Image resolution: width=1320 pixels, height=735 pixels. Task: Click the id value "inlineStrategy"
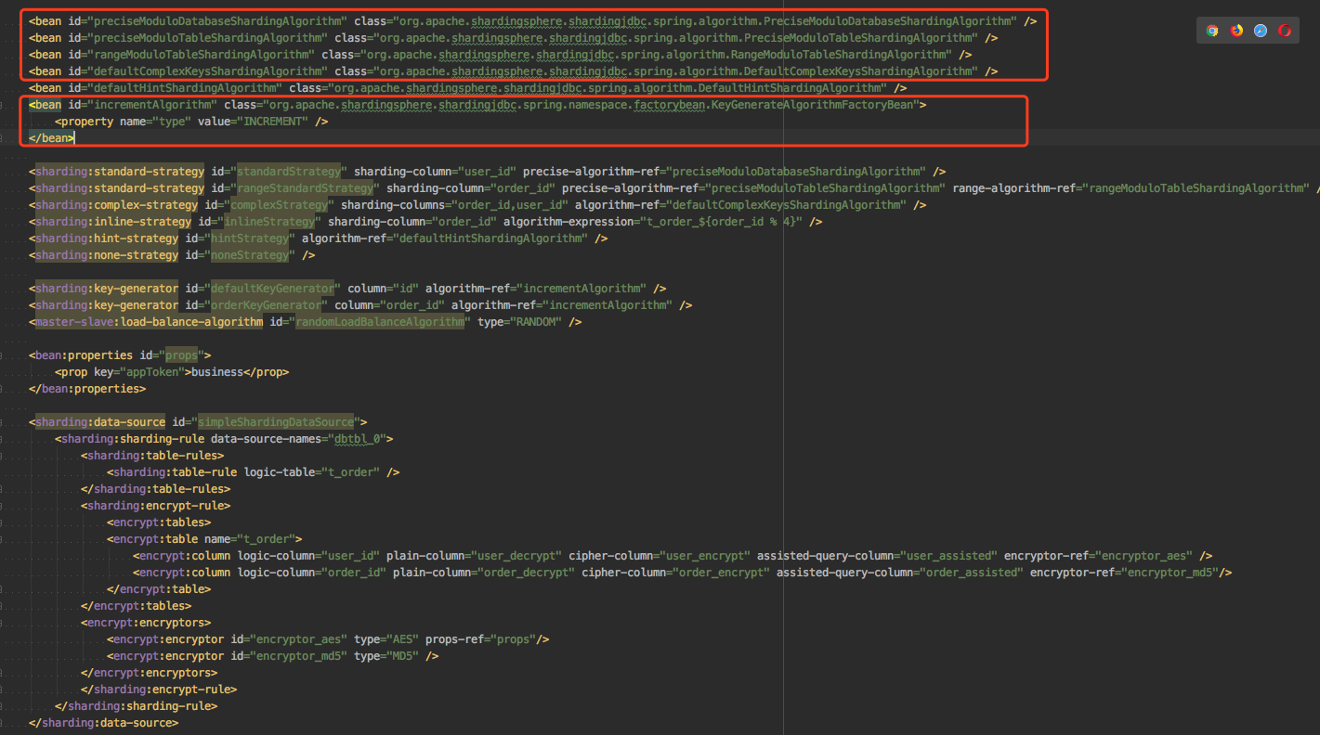269,222
